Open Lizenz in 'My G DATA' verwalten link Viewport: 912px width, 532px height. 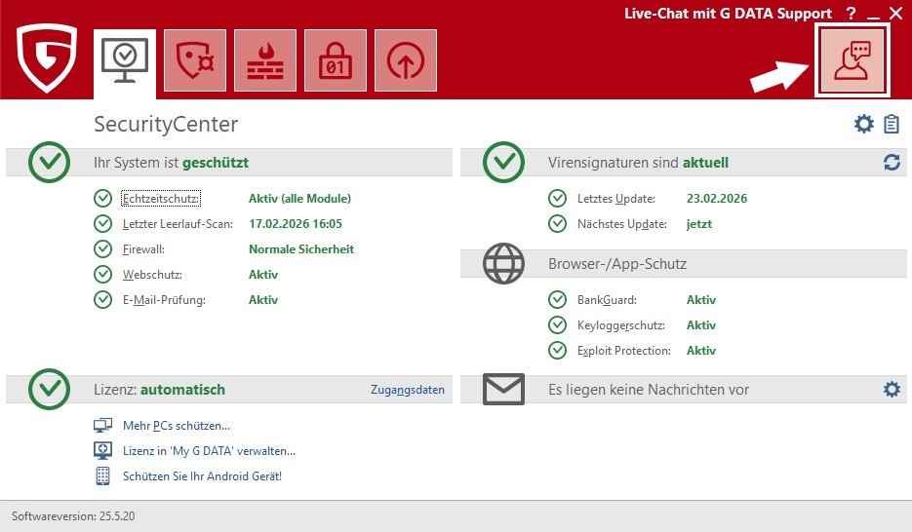pyautogui.click(x=209, y=451)
